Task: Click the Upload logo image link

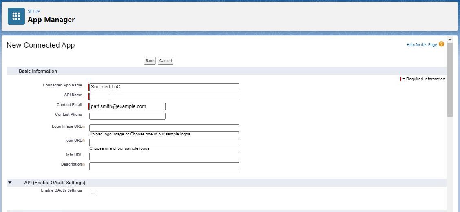Action: (x=107, y=134)
